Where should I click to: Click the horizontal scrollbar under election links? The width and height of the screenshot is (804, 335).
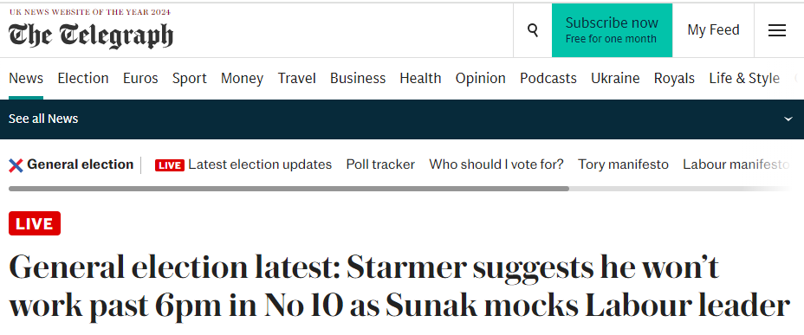click(289, 189)
